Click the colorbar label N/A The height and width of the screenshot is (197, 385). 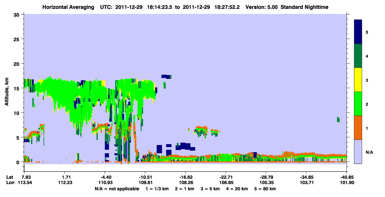click(x=369, y=152)
